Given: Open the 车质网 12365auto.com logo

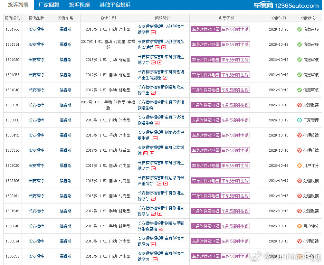Looking at the screenshot, I should coord(286,5).
